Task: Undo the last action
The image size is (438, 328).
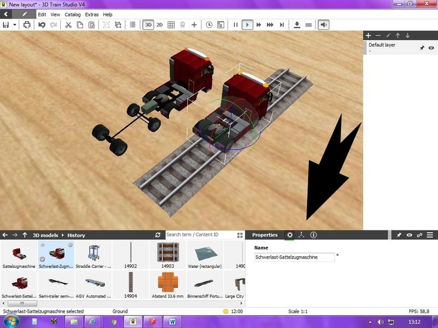Action: (x=42, y=25)
